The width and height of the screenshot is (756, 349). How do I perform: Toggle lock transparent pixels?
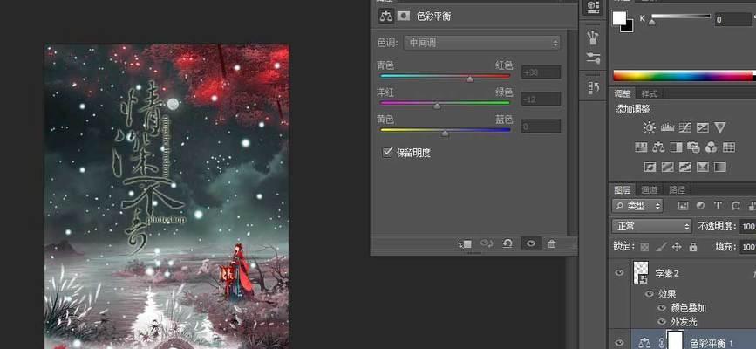click(x=644, y=247)
